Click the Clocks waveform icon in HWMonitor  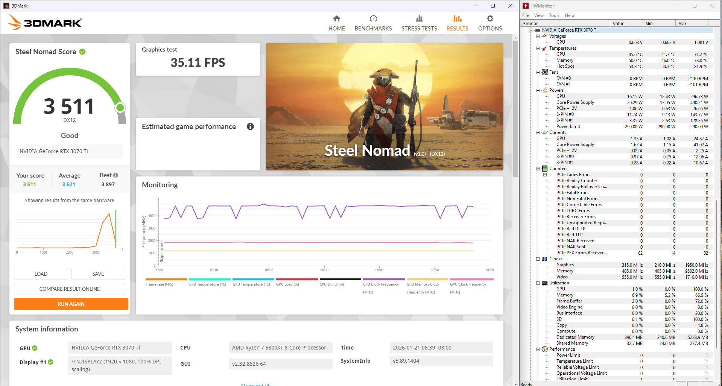544,259
